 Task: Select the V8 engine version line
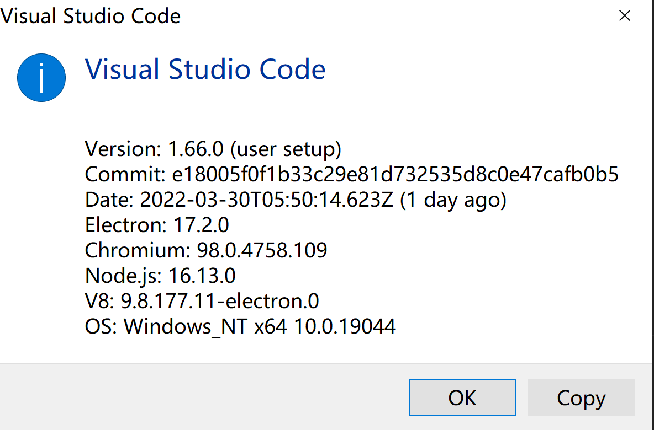click(201, 301)
